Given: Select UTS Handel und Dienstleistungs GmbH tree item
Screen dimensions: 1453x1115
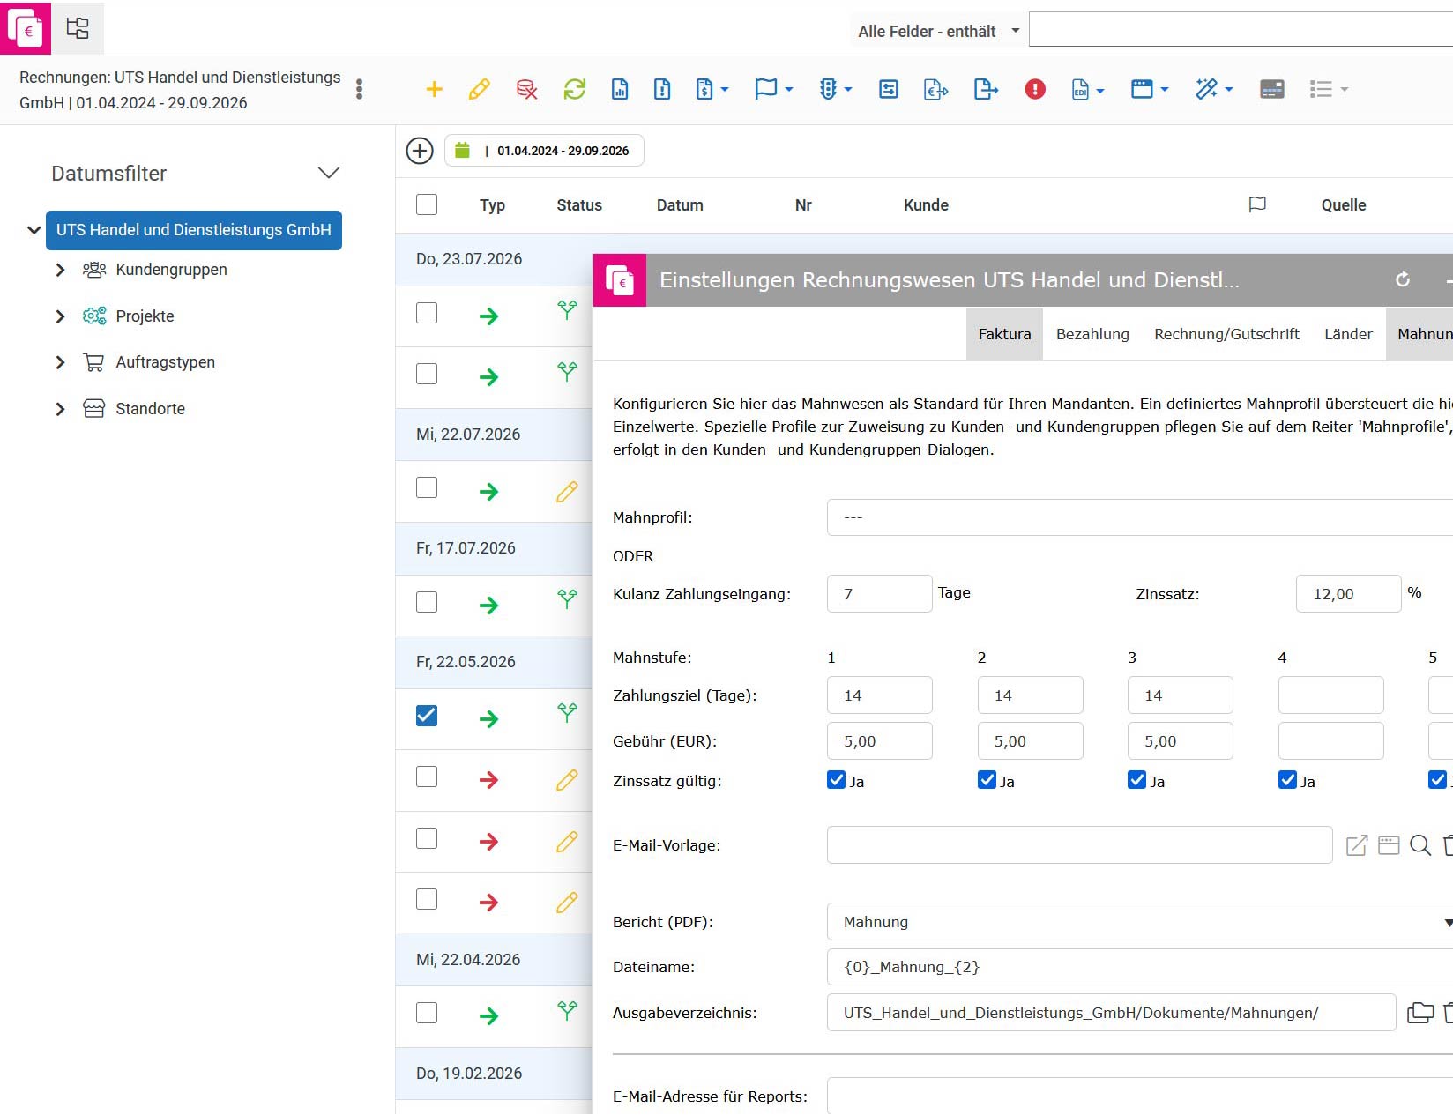Looking at the screenshot, I should (194, 230).
